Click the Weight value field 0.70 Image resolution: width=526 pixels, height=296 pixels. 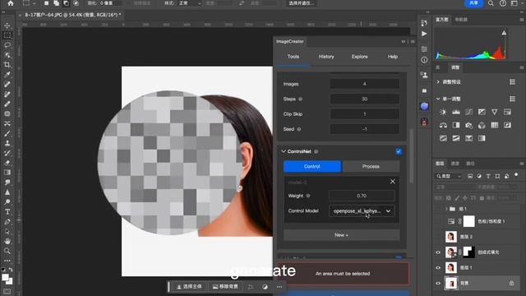362,196
